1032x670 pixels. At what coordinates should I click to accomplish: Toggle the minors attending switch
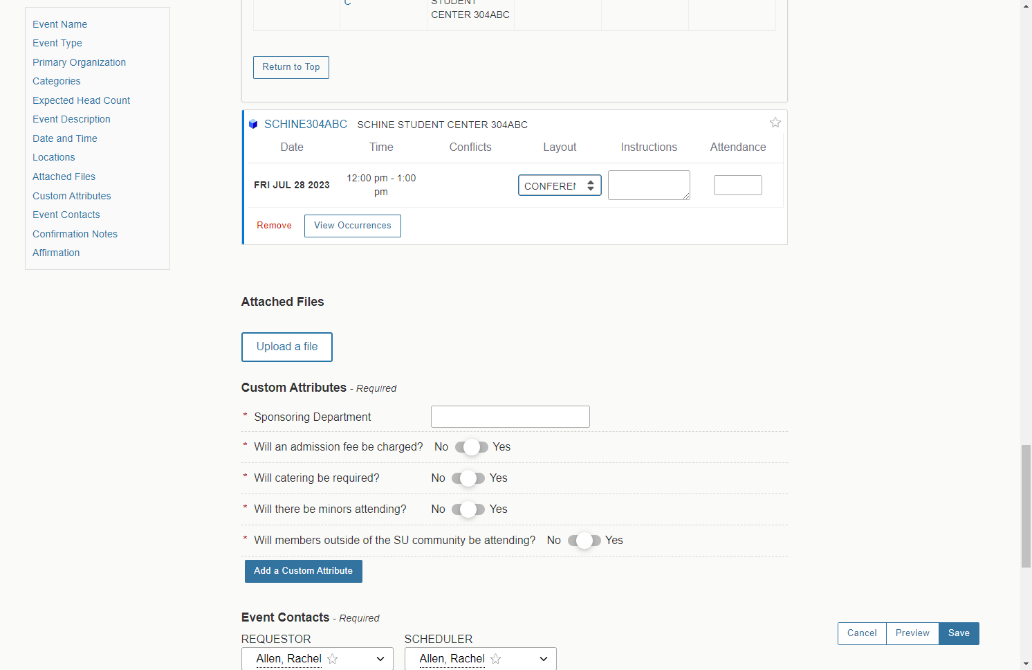coord(468,509)
